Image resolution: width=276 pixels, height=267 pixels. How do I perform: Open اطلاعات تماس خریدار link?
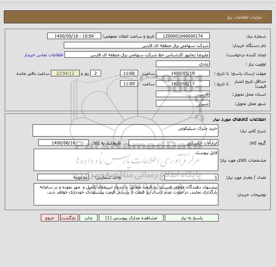pyautogui.click(x=44, y=55)
